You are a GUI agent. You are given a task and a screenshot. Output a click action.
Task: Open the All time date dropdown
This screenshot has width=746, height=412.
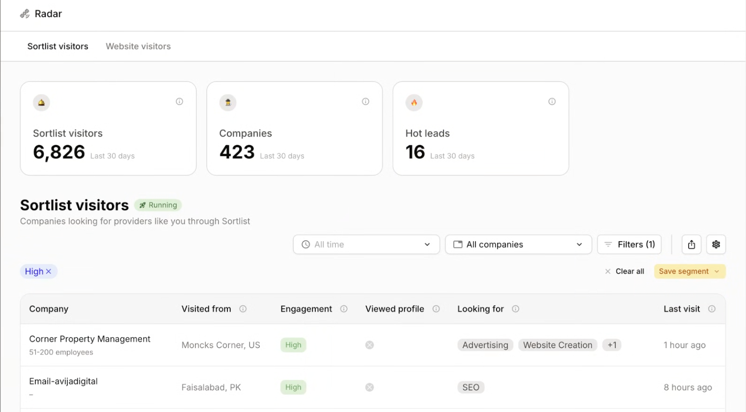[366, 245]
